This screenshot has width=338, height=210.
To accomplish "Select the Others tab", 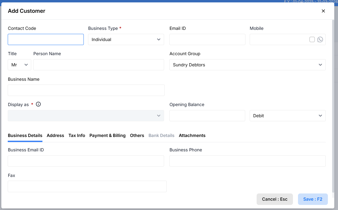I will coord(137,135).
